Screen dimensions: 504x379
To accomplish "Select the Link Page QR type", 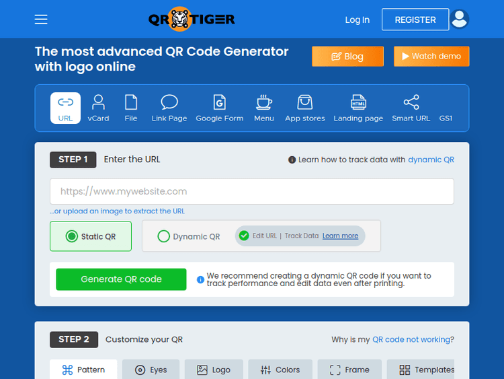I will click(169, 108).
